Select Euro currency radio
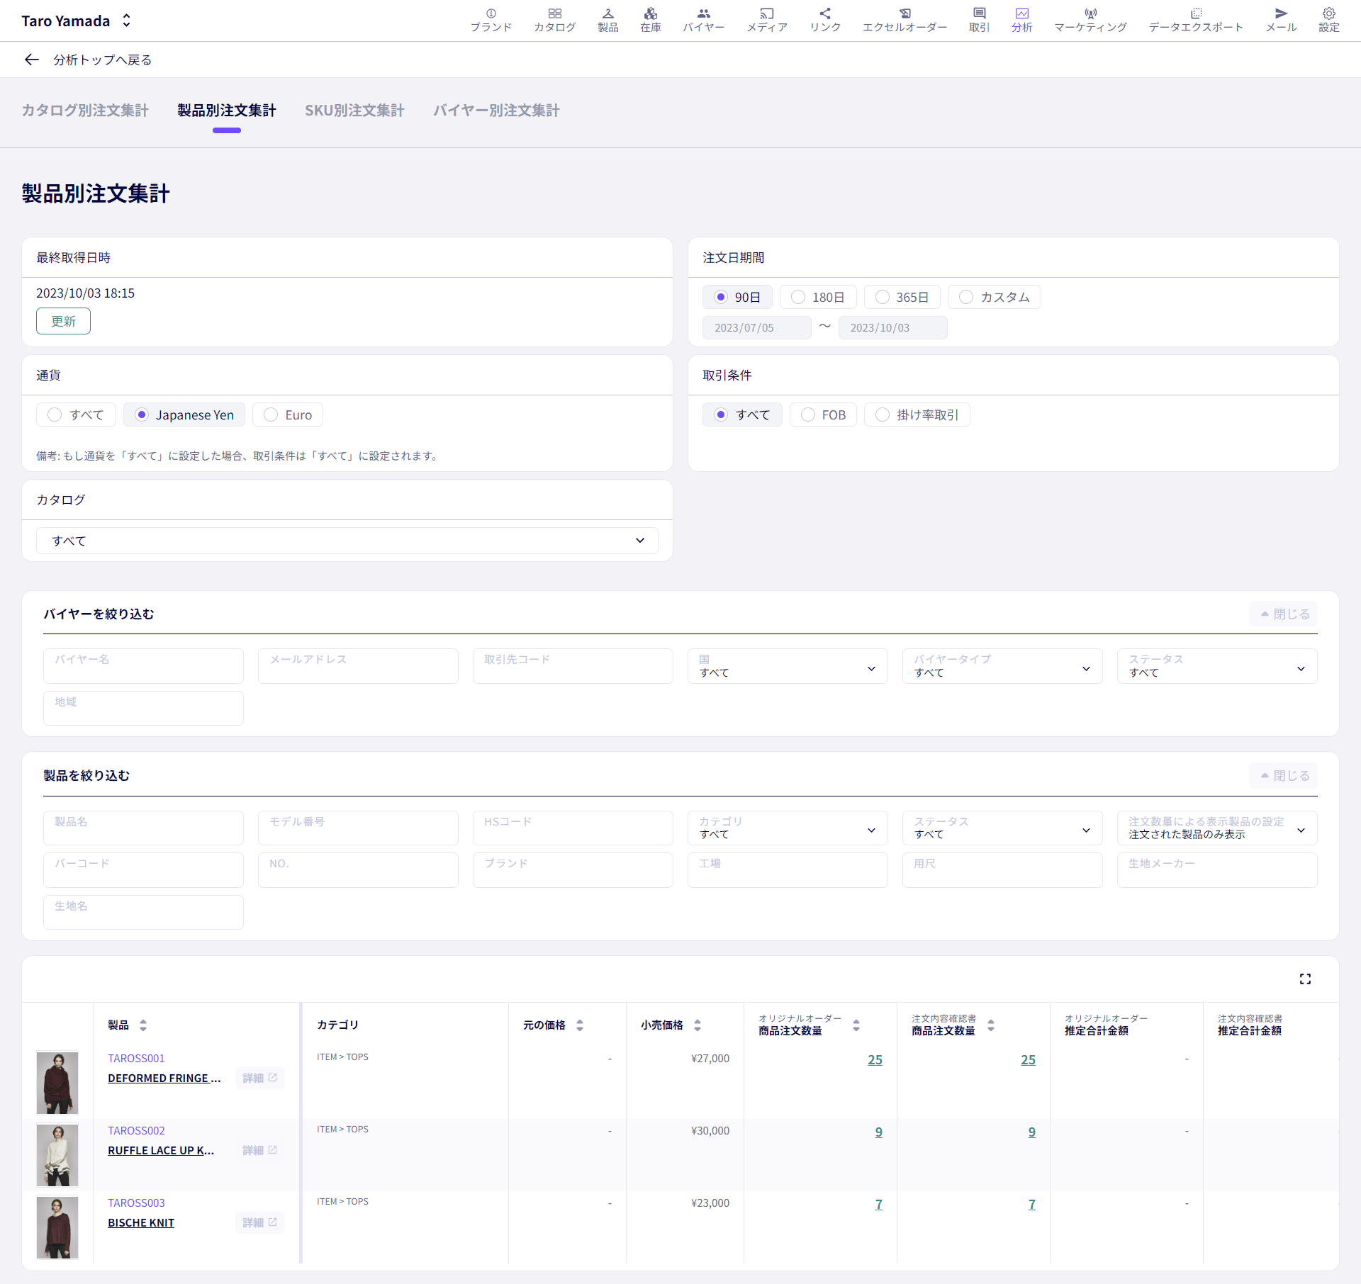Screen dimensions: 1361x1284 (x=287, y=415)
